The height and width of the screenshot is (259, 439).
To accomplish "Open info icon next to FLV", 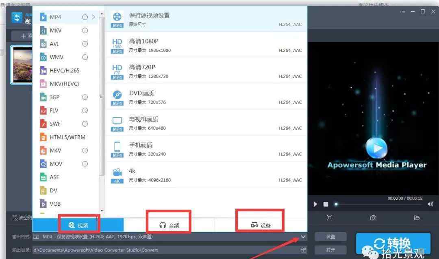I will coord(85,110).
